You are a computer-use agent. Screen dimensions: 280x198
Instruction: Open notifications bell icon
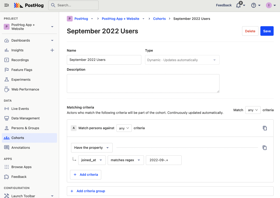238,5
